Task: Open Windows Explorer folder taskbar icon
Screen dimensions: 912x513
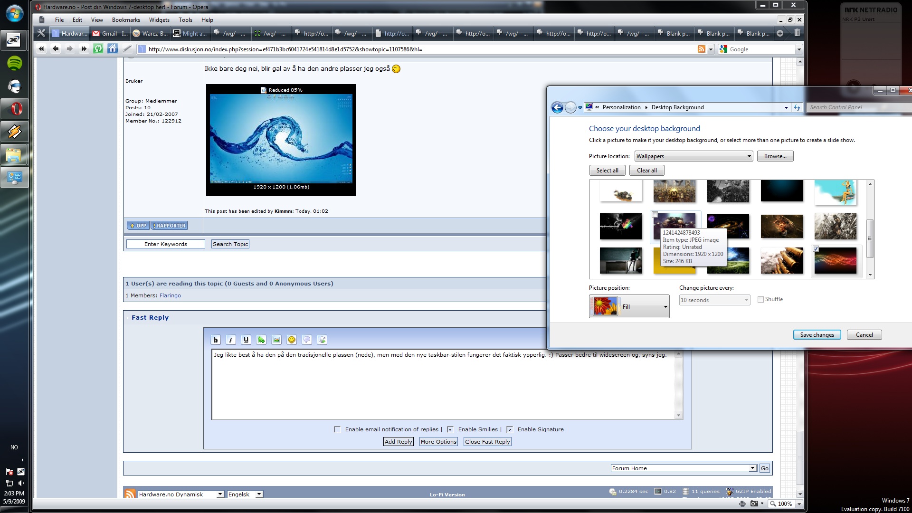Action: click(x=15, y=154)
